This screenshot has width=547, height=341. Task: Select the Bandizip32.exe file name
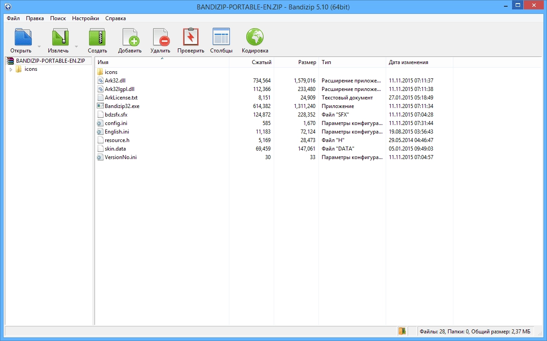[122, 106]
